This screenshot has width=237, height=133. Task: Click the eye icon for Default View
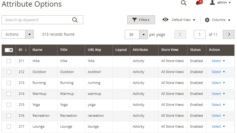[165, 20]
